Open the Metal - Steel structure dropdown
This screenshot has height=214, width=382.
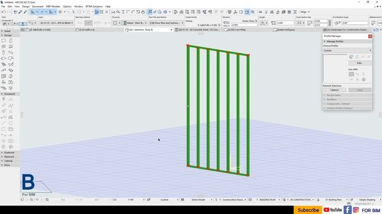point(135,23)
